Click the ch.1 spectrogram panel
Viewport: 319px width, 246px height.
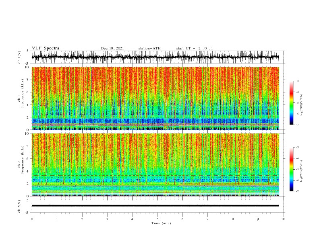coord(155,98)
